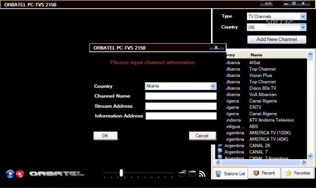Click the Favorites star icon
316x188 pixels.
[288, 173]
